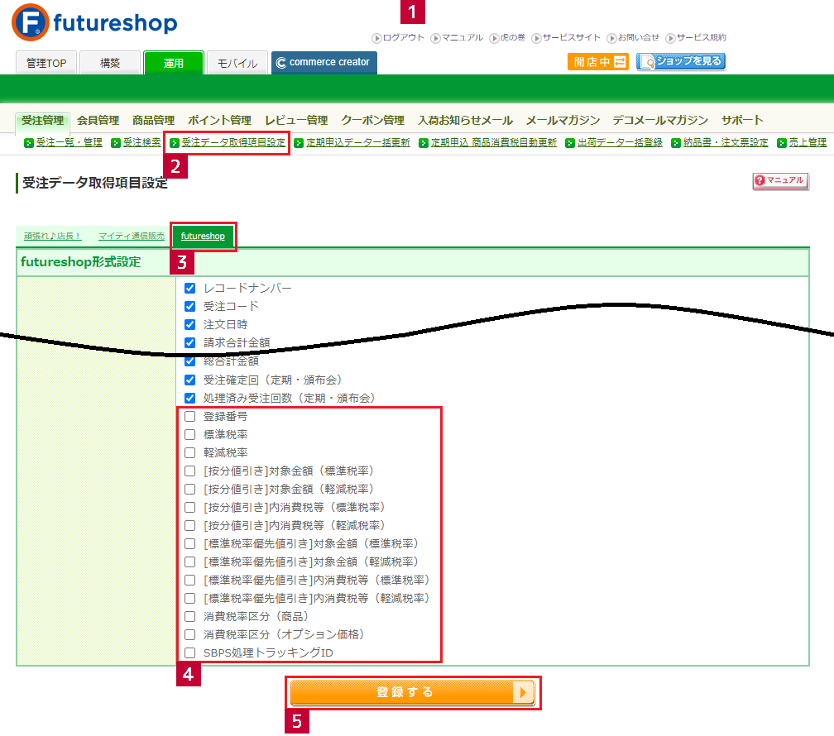Check [標準税率優先値引き]対象金額（軽減税率） checkbox
834x736 pixels.
pyautogui.click(x=190, y=562)
